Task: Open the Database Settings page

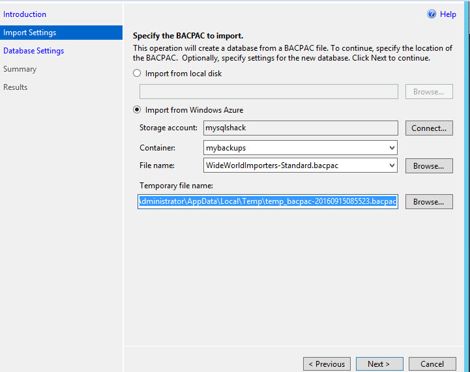Action: tap(34, 51)
